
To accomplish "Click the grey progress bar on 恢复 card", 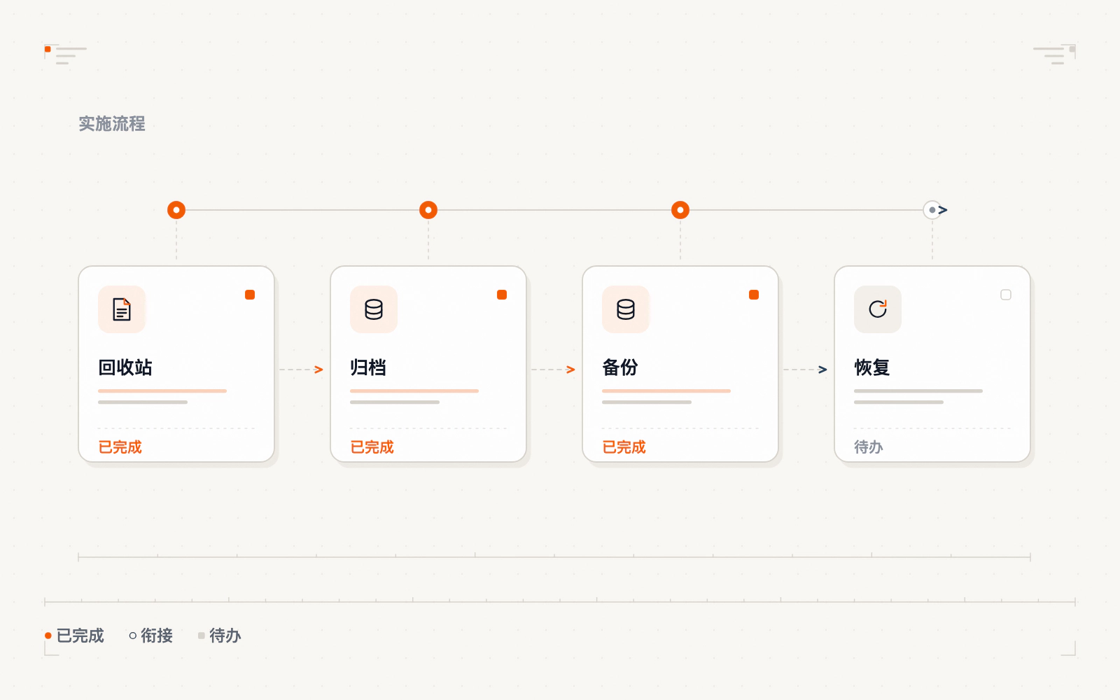I will click(x=918, y=391).
